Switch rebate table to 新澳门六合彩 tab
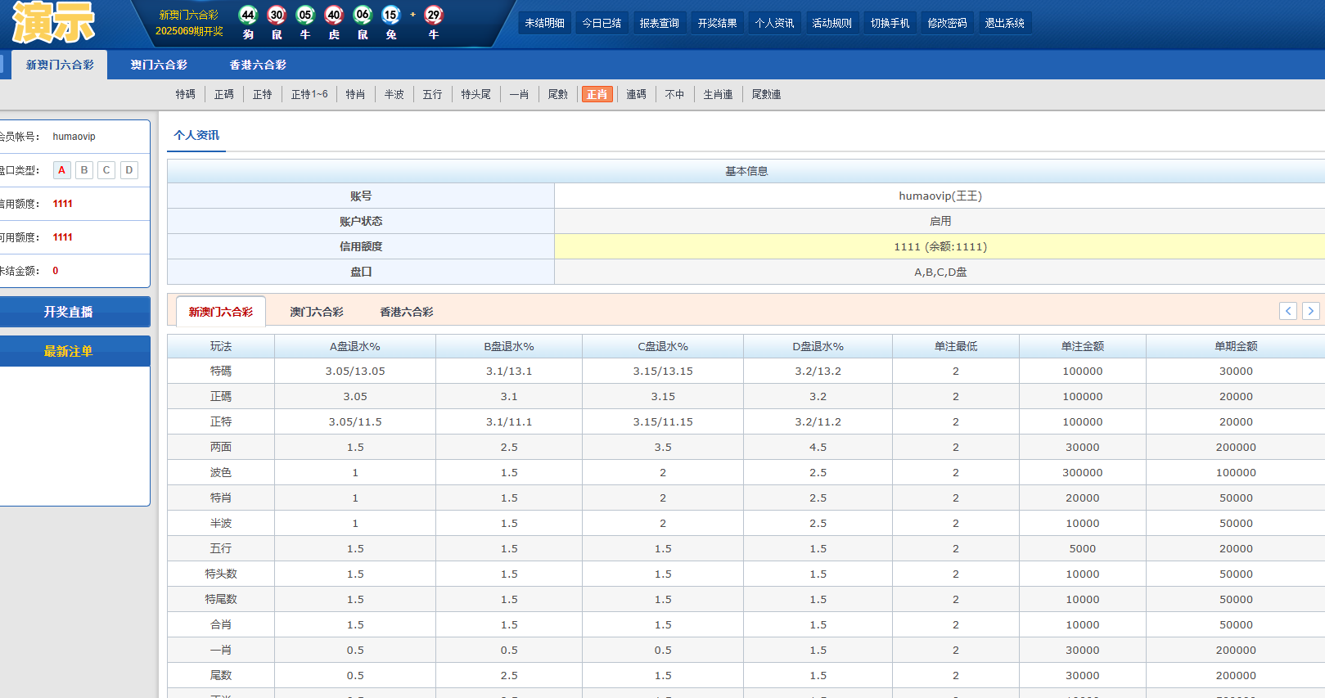The width and height of the screenshot is (1325, 698). (221, 312)
